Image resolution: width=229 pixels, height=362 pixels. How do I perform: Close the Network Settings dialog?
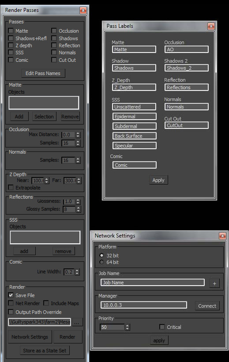(x=222, y=236)
